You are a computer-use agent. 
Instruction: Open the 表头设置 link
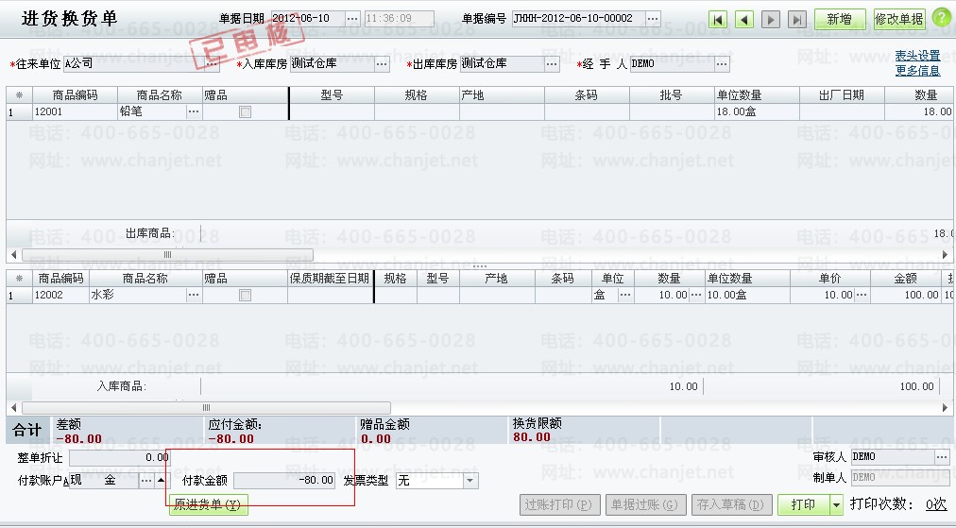click(x=917, y=56)
